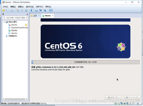Open the 文件(F) menu

pyautogui.click(x=5, y=7)
